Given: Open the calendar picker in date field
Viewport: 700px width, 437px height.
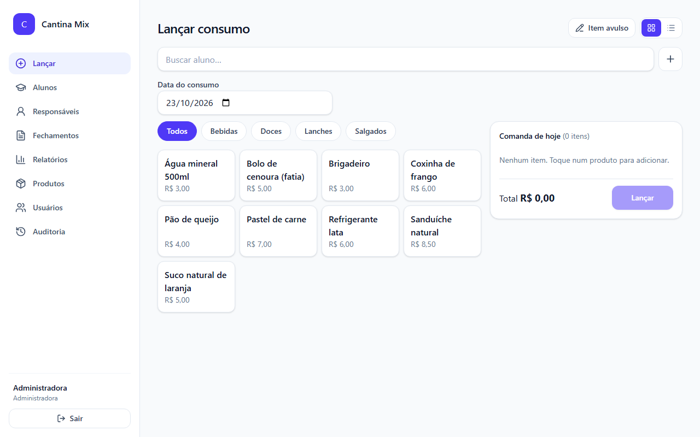Looking at the screenshot, I should click(x=226, y=103).
